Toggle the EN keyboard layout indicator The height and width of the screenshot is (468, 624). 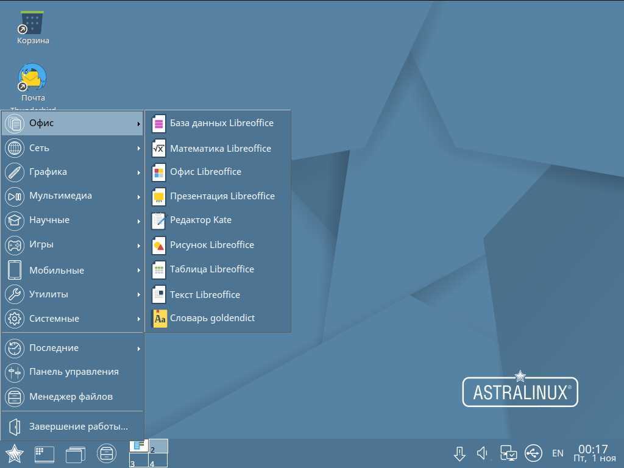(558, 453)
